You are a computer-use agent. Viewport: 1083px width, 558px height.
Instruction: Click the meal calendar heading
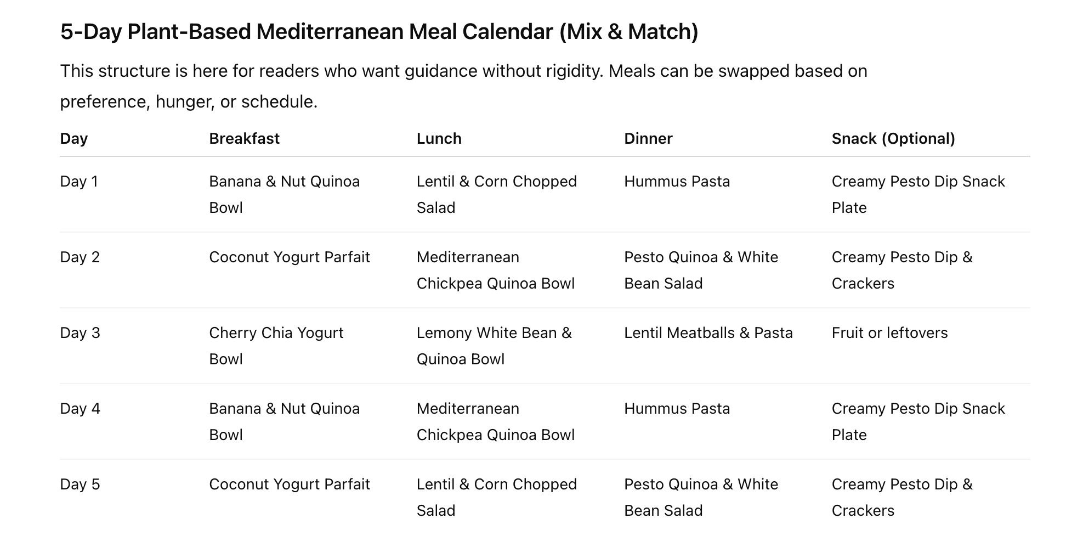[379, 32]
